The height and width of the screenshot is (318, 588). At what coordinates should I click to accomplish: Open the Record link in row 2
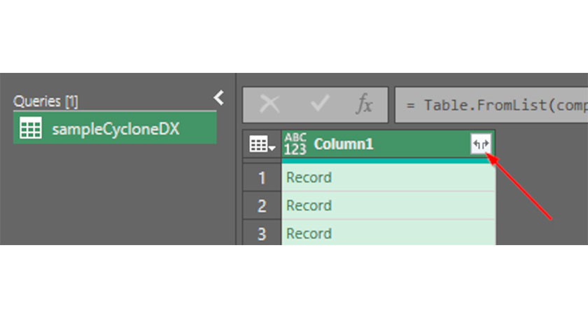309,206
